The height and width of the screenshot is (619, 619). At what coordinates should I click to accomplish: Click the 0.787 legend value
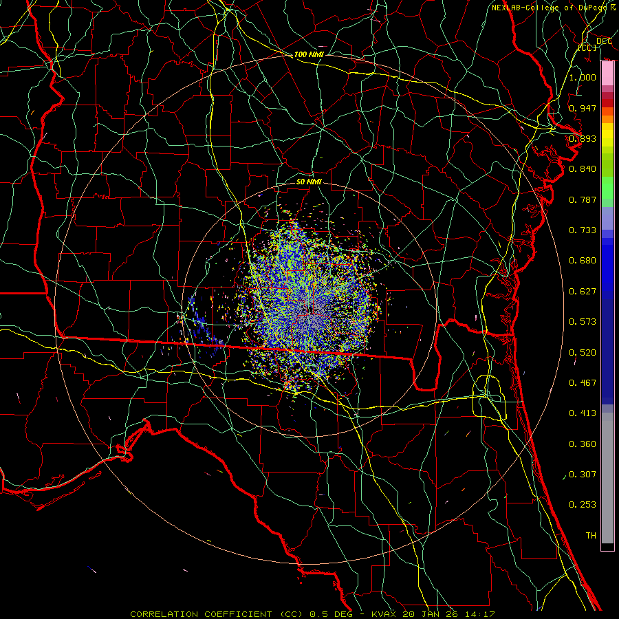583,199
